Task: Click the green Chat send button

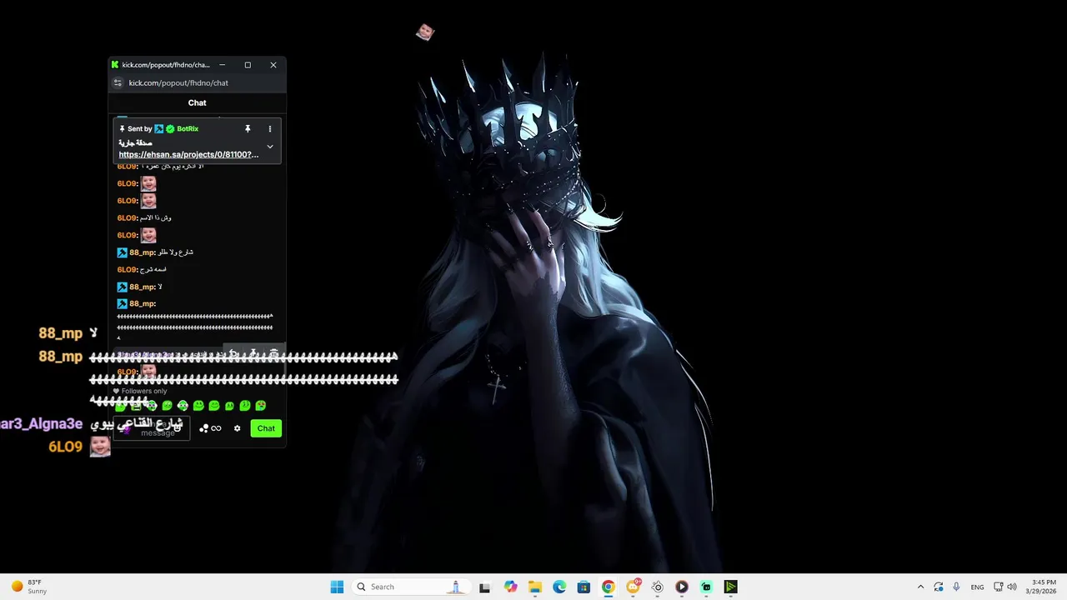Action: pos(266,428)
